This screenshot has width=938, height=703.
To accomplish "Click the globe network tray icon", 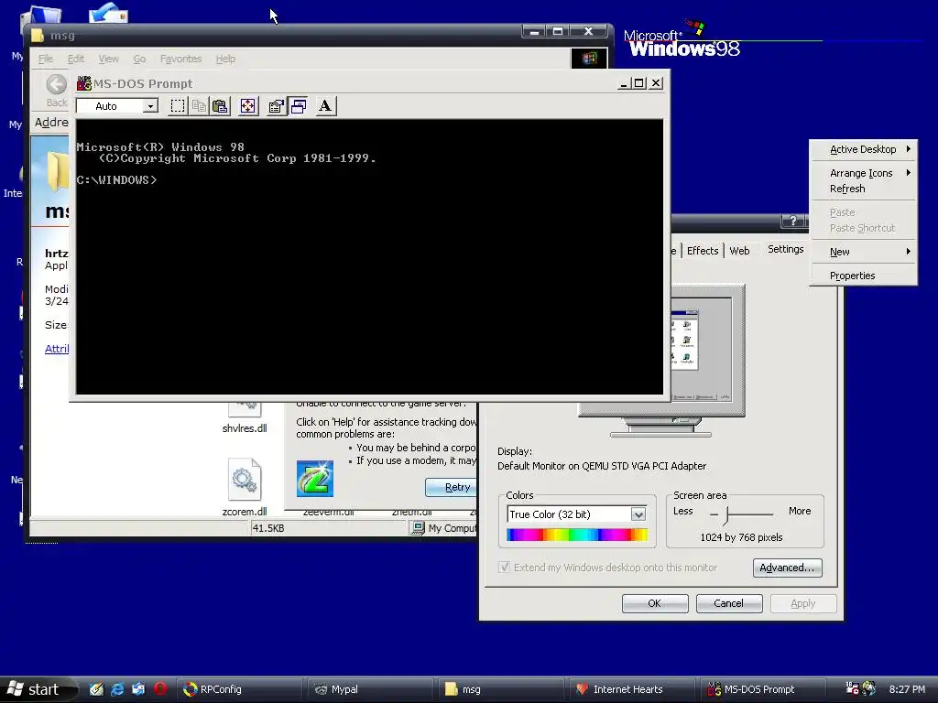I will click(868, 688).
